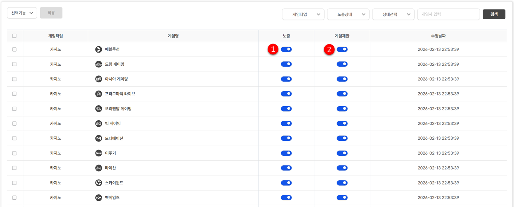Open the 선택기능 dropdown

[22, 13]
